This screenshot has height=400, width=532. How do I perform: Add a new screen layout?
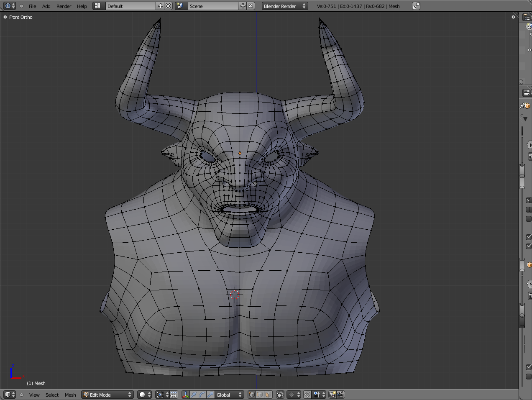coord(160,6)
